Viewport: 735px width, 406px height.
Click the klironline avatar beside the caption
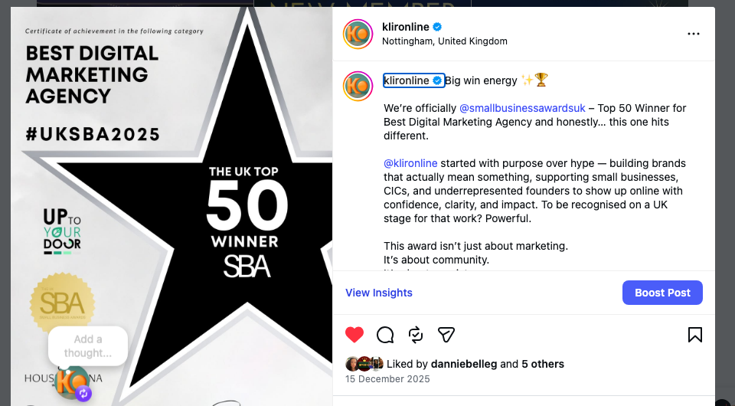pyautogui.click(x=358, y=87)
